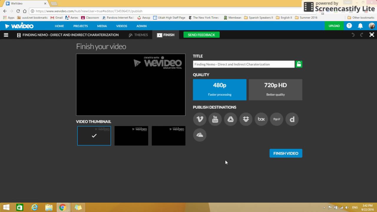This screenshot has height=212, width=377.
Task: Open the Windows Store taskbar icon
Action: pos(20,207)
